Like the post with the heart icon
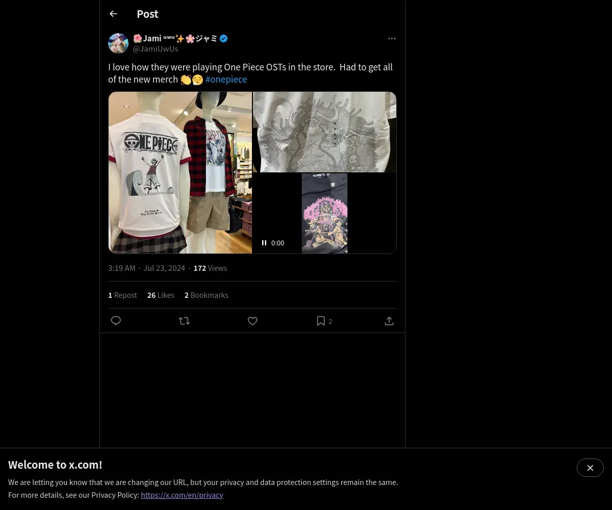Screen dimensions: 612x510 252,321
